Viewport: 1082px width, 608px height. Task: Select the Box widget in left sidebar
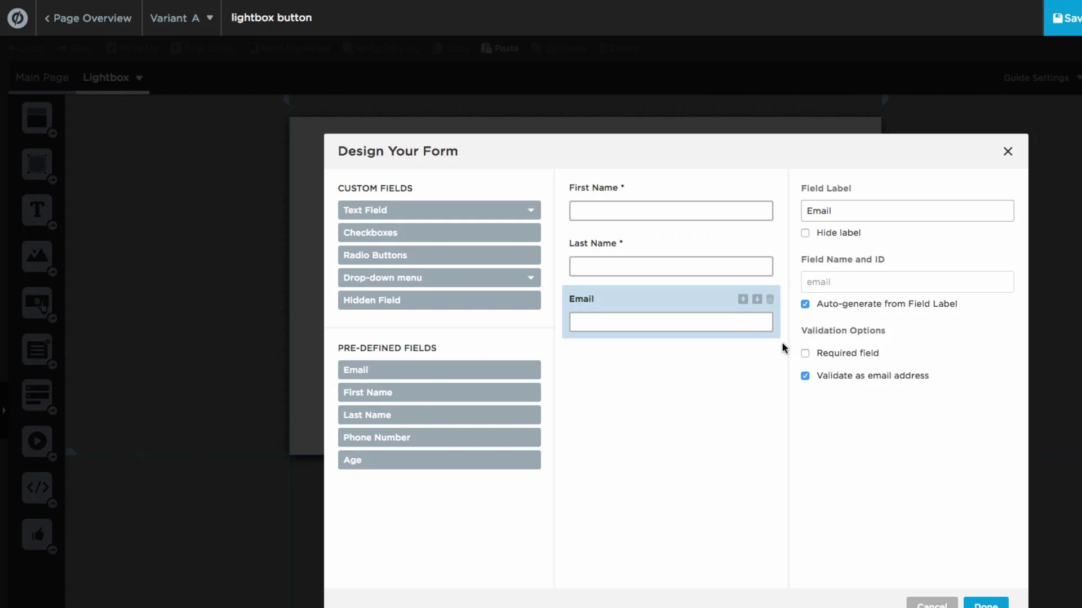point(37,164)
